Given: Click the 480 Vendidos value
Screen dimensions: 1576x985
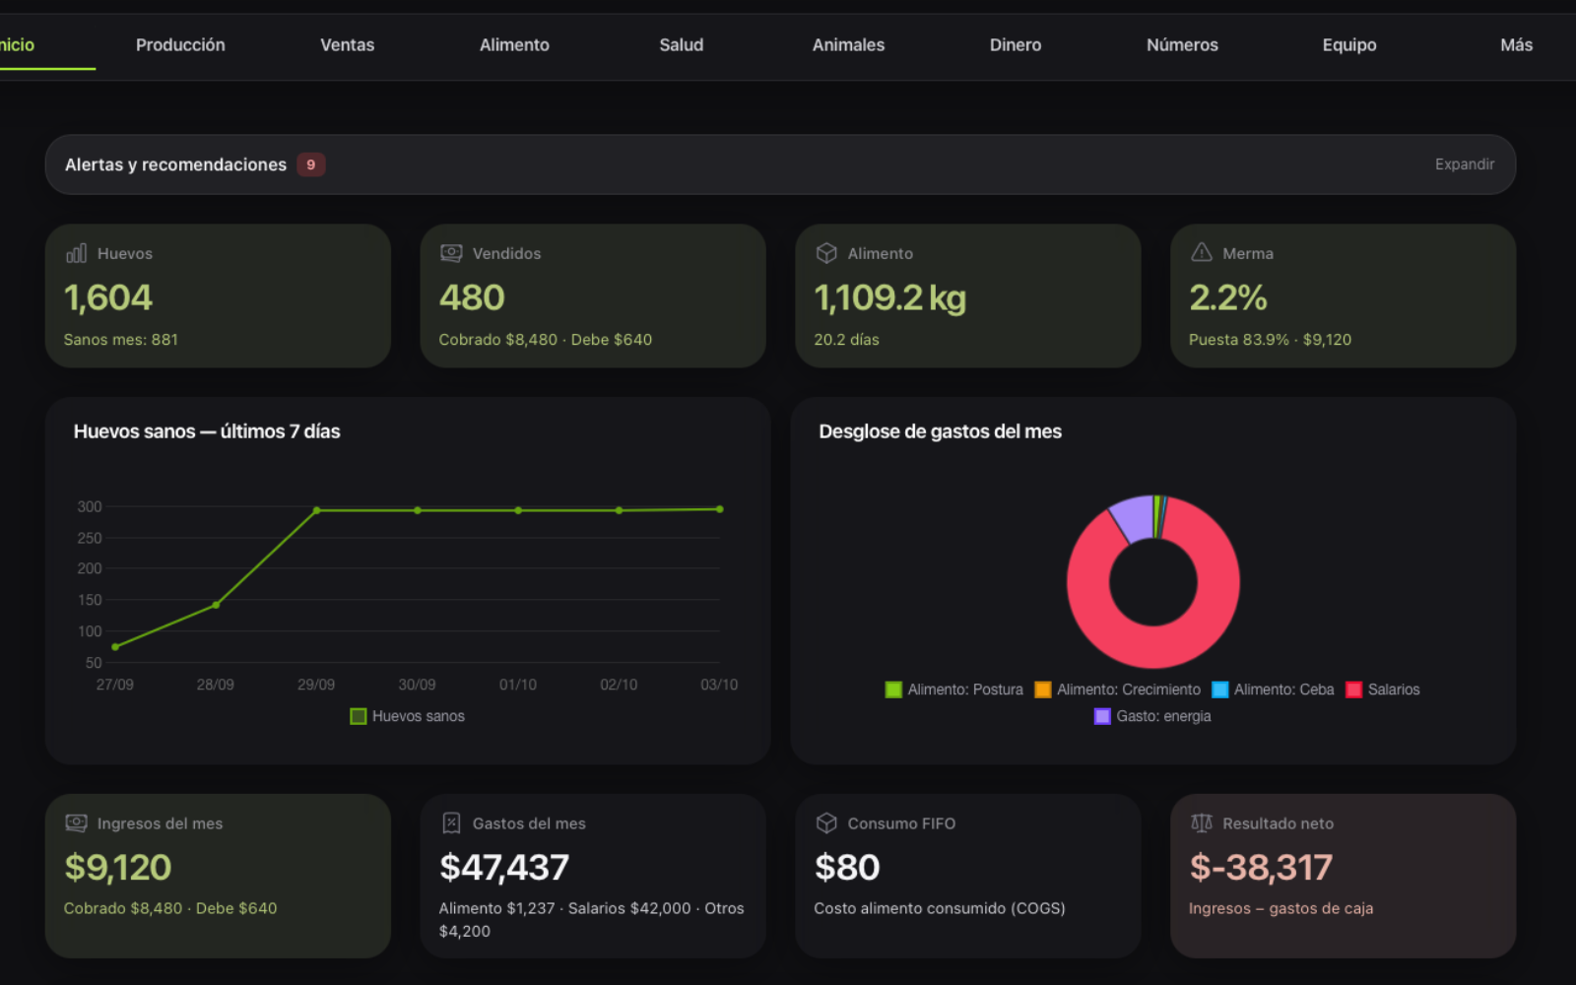Looking at the screenshot, I should tap(472, 297).
